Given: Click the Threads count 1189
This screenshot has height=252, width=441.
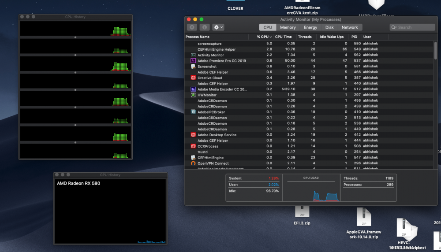Looking at the screenshot, I should [389, 178].
